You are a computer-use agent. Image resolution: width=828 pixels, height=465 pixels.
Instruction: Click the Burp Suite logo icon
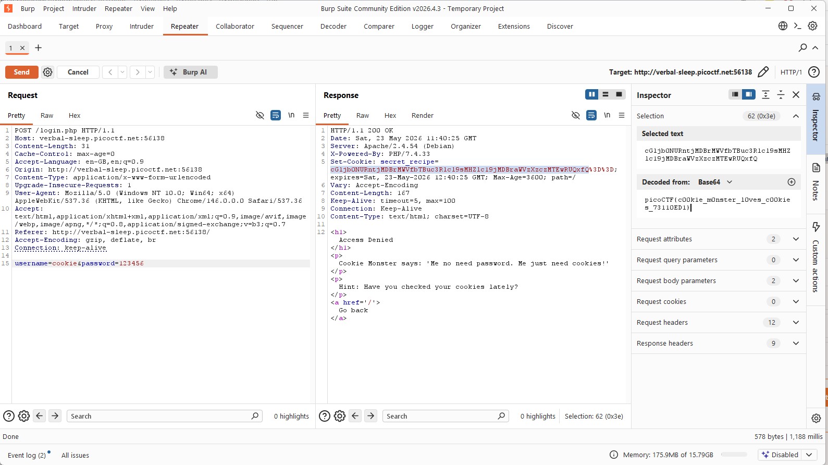8,8
